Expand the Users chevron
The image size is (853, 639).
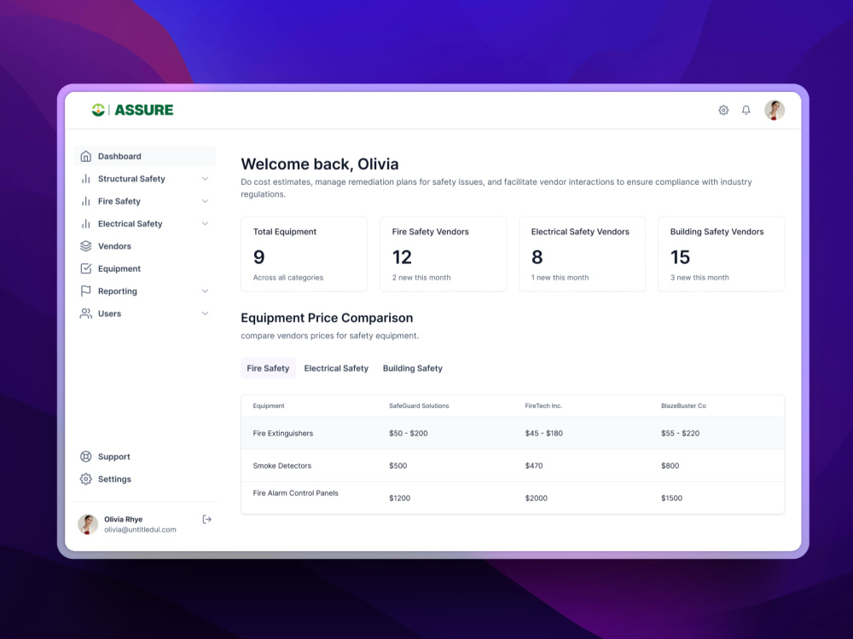(205, 314)
